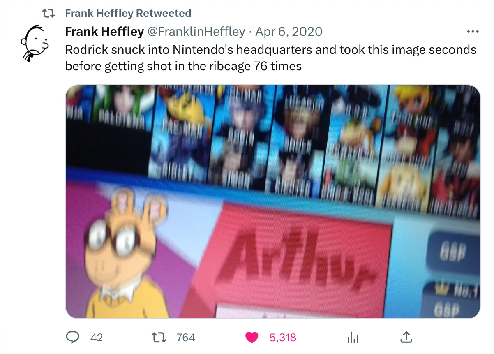The height and width of the screenshot is (354, 494).
Task: Click the Apr 6, 2020 timestamp
Action: (x=289, y=31)
